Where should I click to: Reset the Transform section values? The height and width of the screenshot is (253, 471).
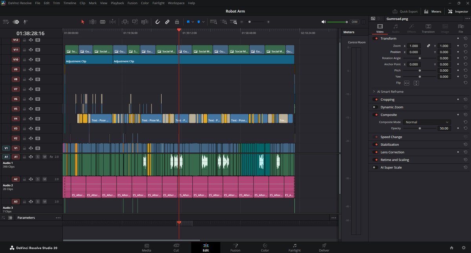[x=465, y=38]
